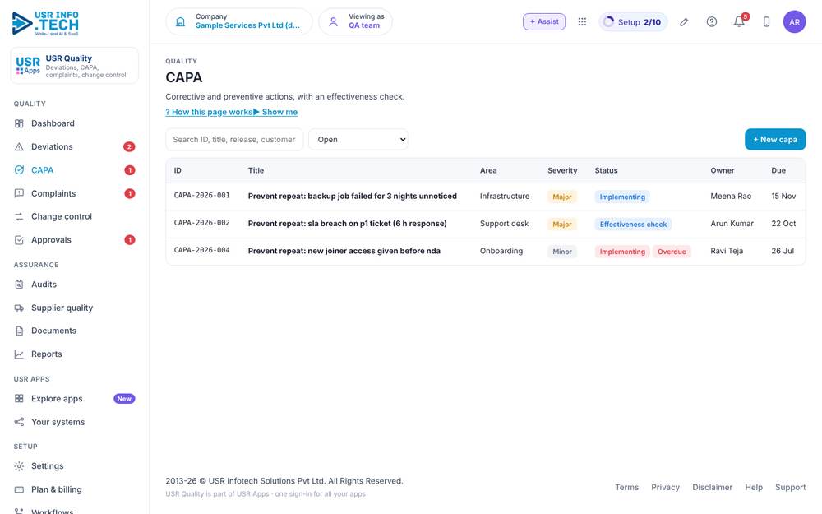This screenshot has width=822, height=514.
Task: Open the Company selector Sample Services
Action: pos(239,22)
